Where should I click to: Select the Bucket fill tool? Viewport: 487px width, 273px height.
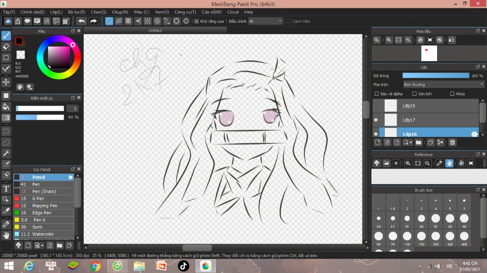(6, 107)
